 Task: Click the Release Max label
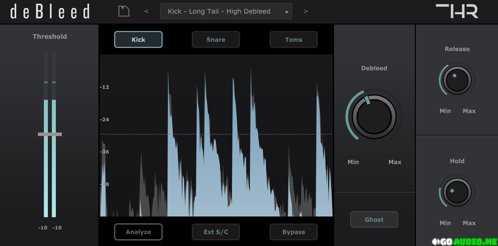(x=469, y=111)
